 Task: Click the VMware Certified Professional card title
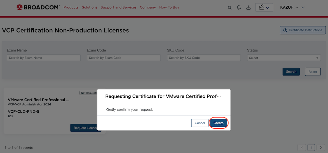tap(38, 100)
